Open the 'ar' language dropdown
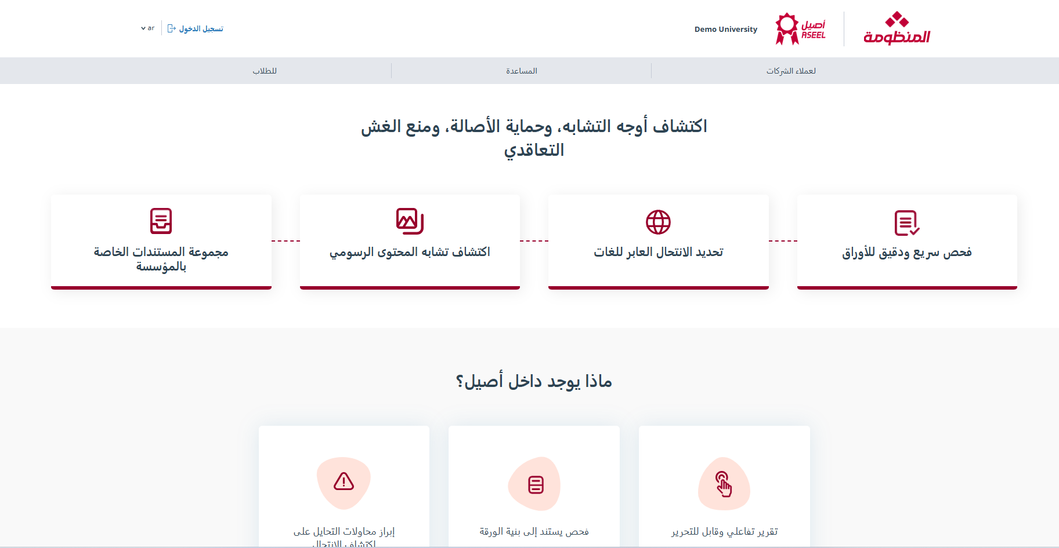 click(x=147, y=28)
